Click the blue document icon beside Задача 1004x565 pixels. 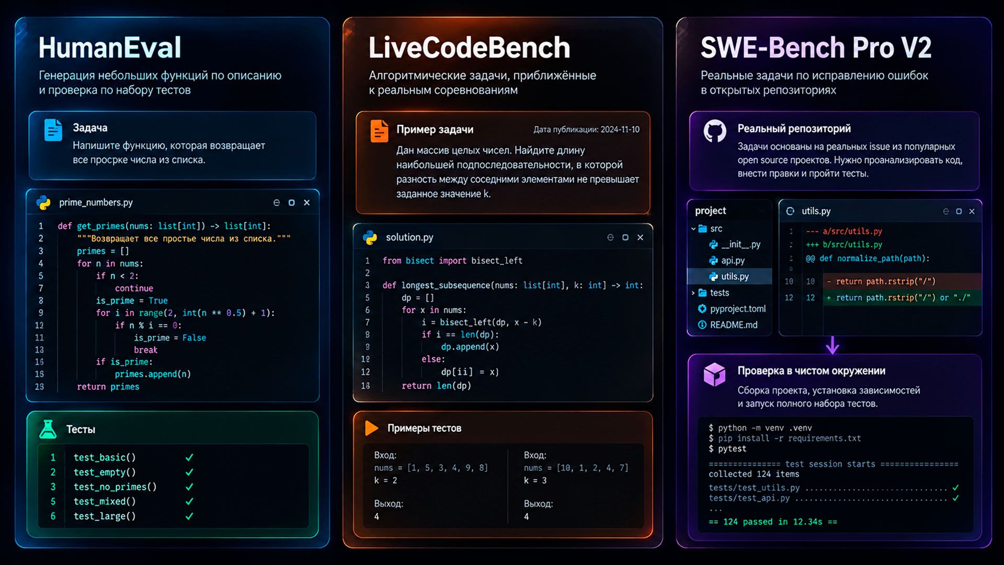click(x=53, y=130)
